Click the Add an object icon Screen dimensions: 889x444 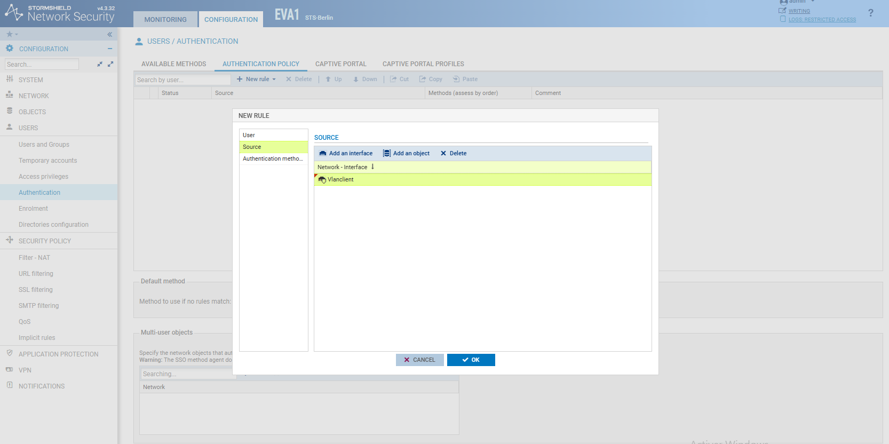[387, 153]
